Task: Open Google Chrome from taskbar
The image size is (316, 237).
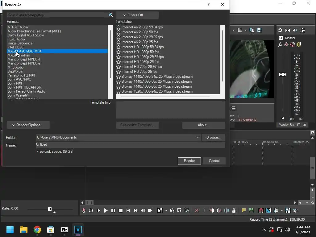Action: [x=37, y=230]
